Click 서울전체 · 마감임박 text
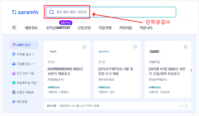Image resolution: width=199 pixels, height=116 pixels. (159, 92)
